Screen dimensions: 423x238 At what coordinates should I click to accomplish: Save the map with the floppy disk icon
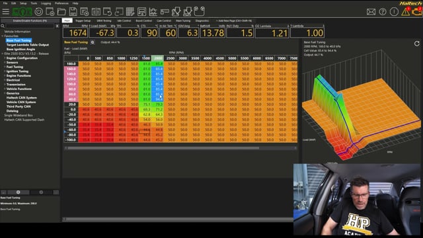coord(73,12)
